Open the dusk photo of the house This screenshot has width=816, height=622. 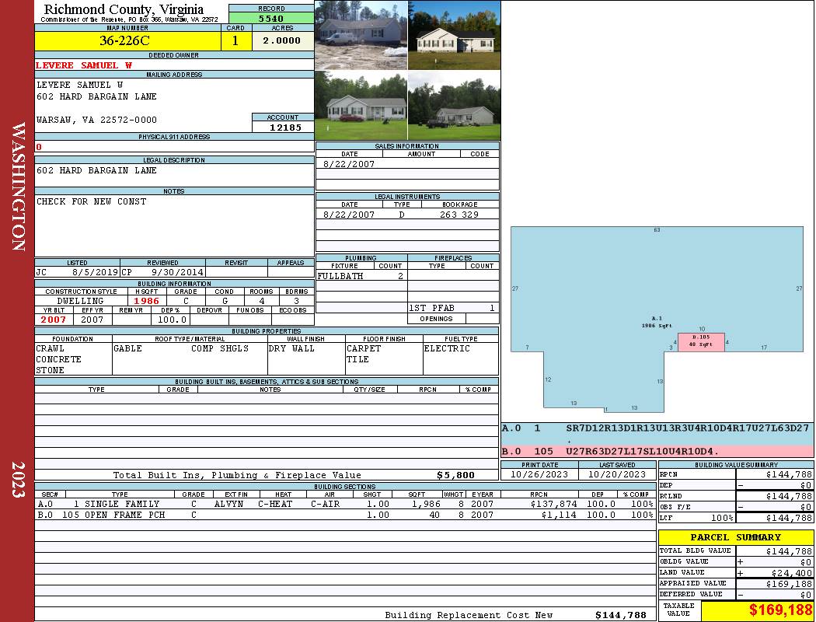pos(454,35)
